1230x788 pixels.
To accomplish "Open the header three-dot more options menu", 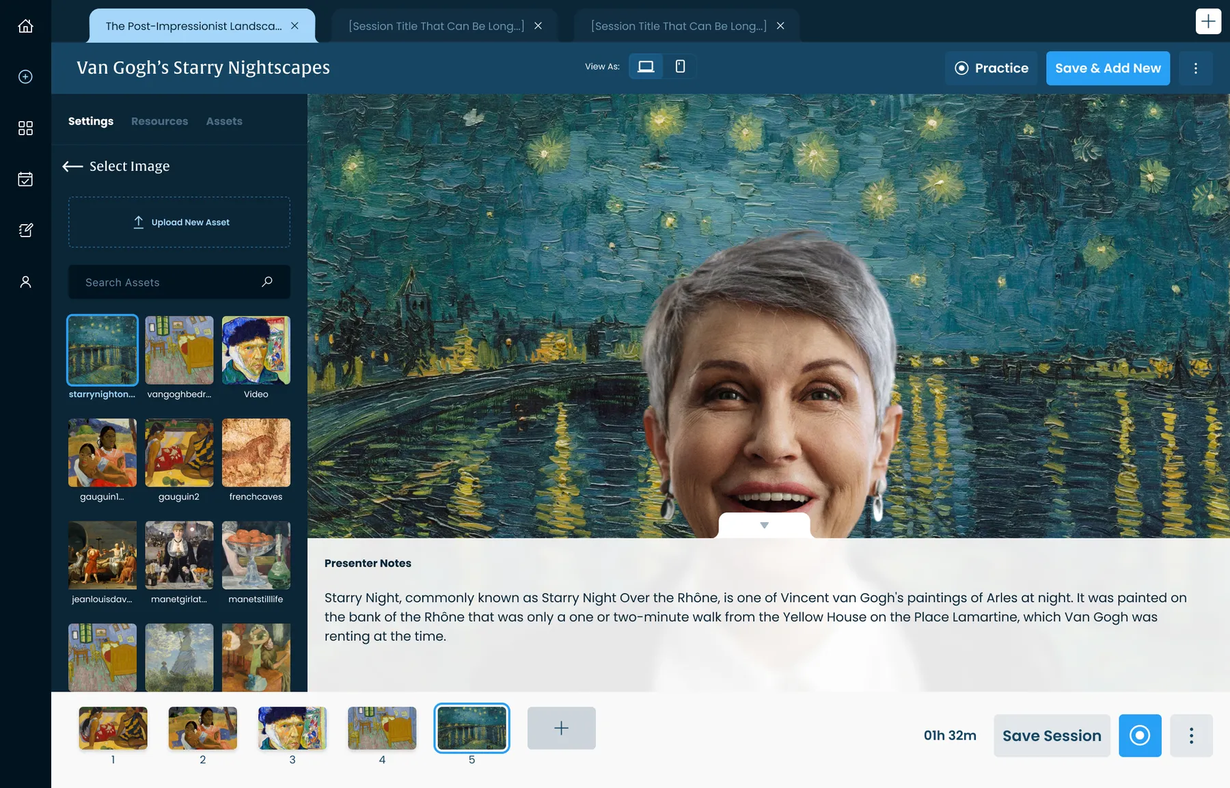I will point(1195,68).
